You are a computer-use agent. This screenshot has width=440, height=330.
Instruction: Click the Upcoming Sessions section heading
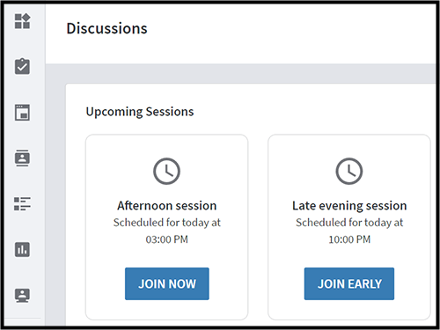click(140, 112)
